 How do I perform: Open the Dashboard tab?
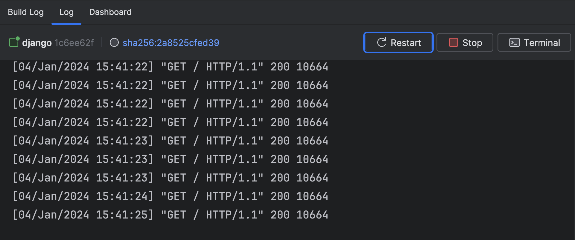(x=110, y=12)
